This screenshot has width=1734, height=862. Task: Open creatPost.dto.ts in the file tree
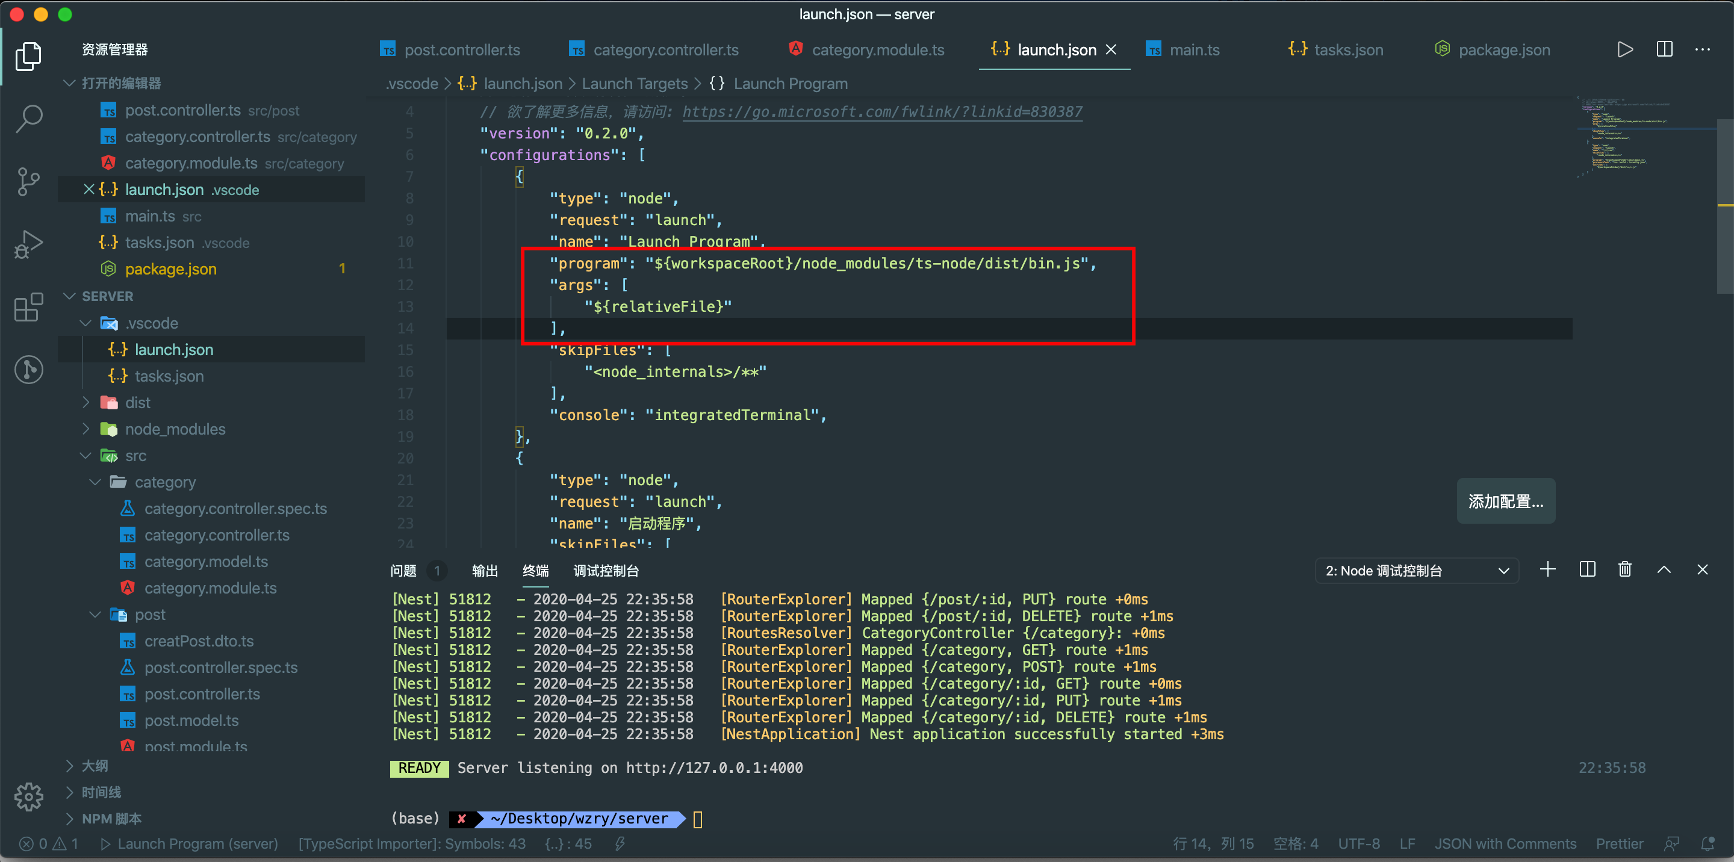click(199, 641)
